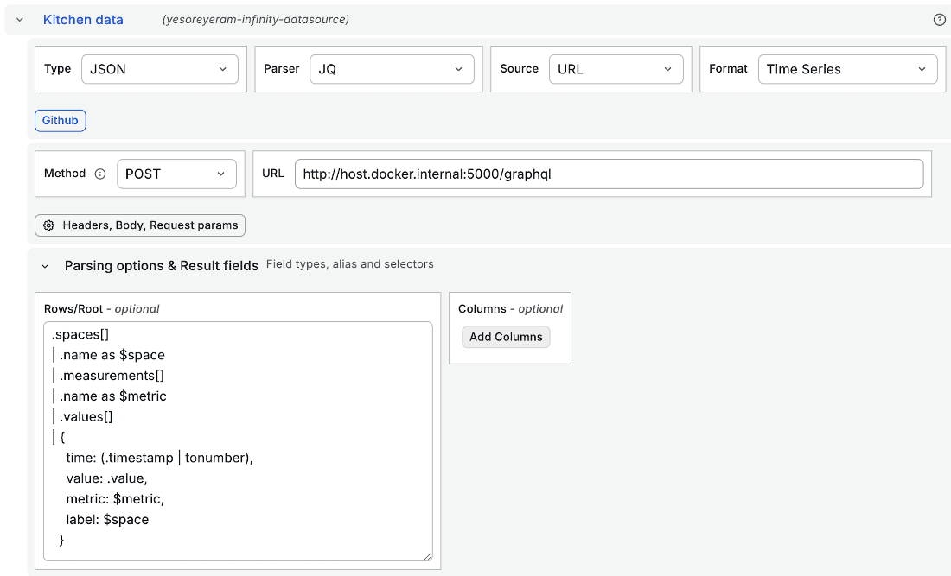Viewport: 951px width, 576px height.
Task: Click the '.name as $metric' line
Action: pyautogui.click(x=109, y=396)
